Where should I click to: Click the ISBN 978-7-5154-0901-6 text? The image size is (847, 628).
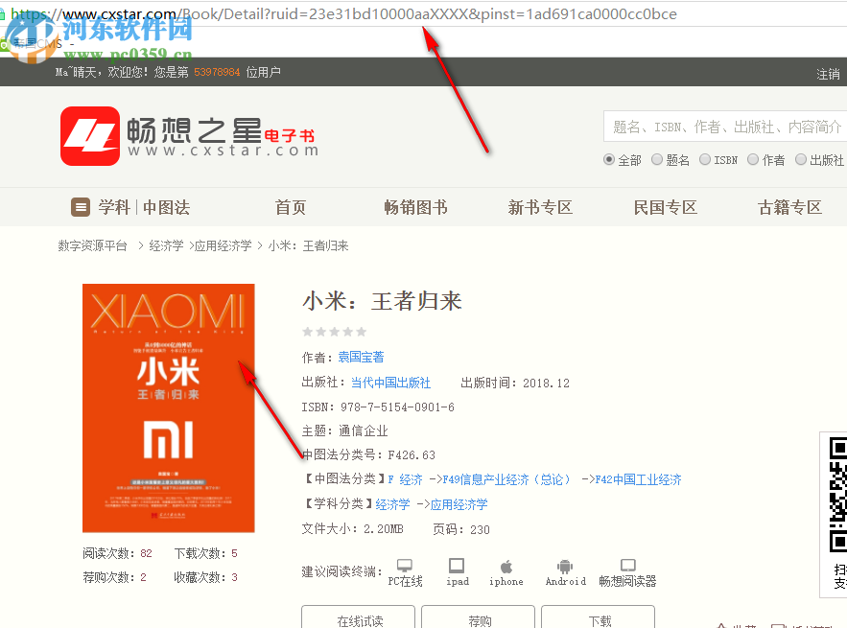click(378, 407)
